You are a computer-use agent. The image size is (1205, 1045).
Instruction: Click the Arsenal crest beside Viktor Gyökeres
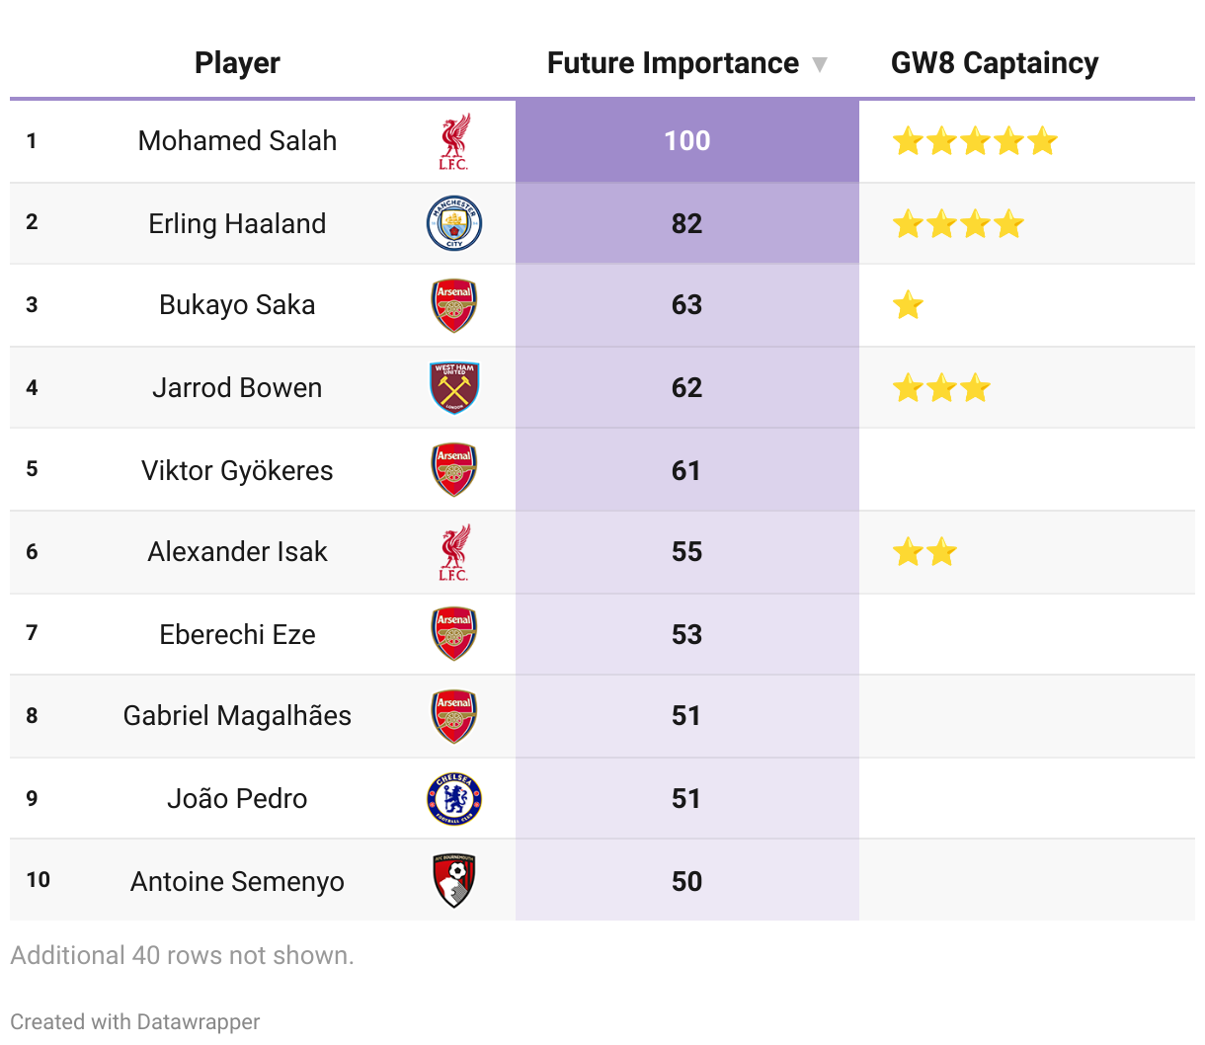pos(454,470)
